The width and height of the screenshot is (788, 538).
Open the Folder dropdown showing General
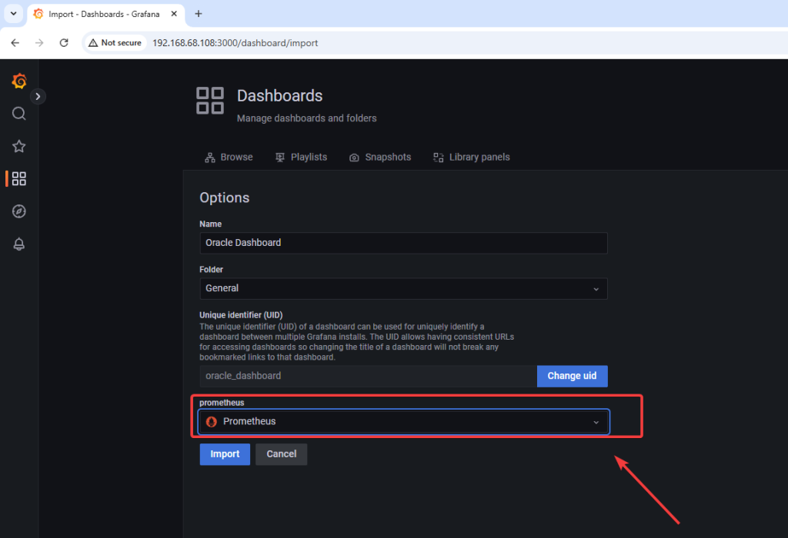[x=402, y=288]
